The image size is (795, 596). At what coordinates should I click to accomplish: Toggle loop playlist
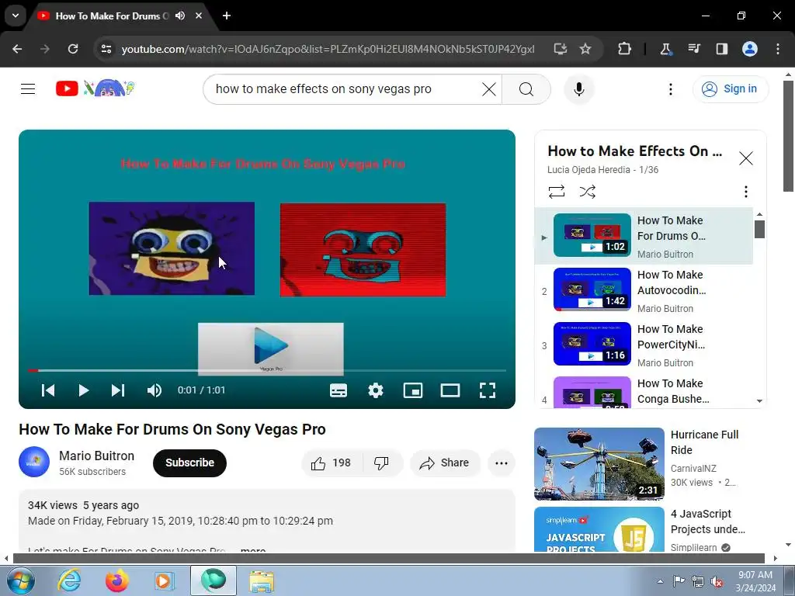pyautogui.click(x=556, y=192)
